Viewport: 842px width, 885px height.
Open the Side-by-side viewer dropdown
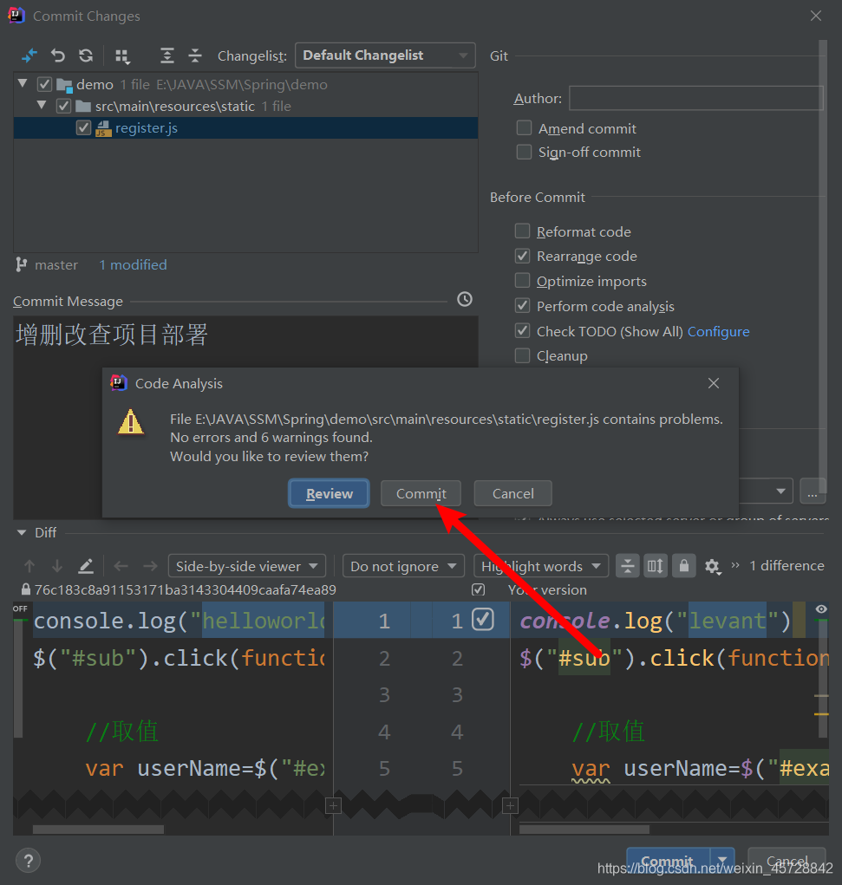coord(247,565)
